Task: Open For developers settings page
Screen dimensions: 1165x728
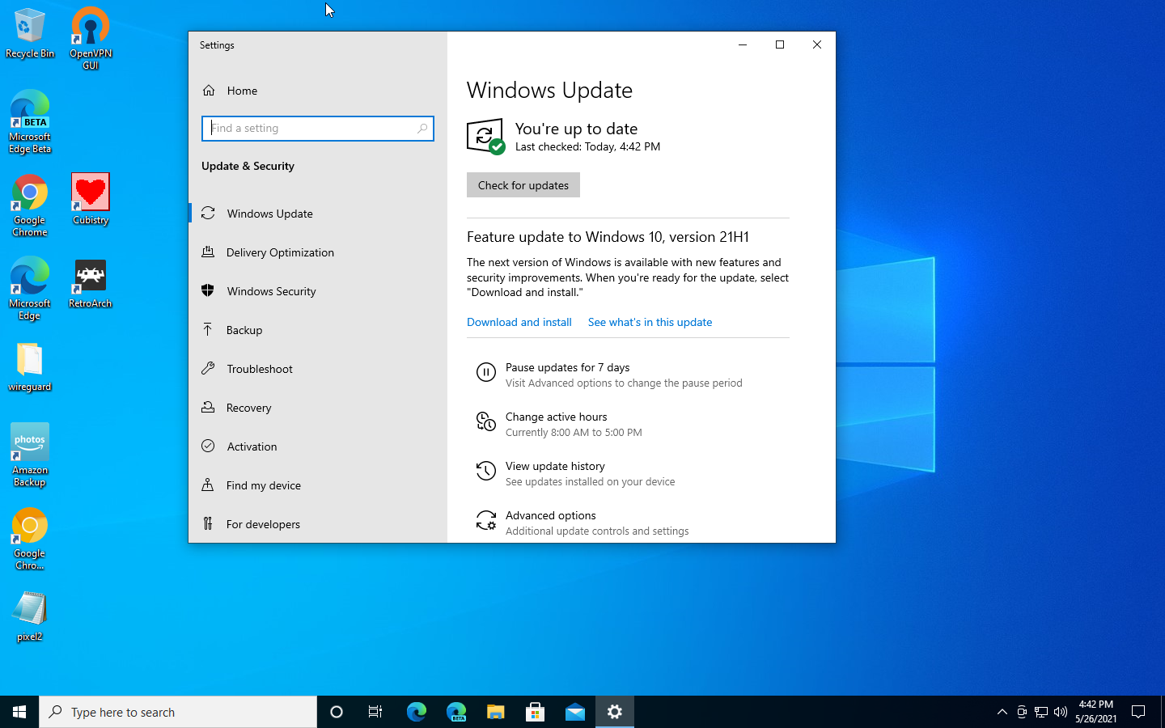Action: point(263,524)
